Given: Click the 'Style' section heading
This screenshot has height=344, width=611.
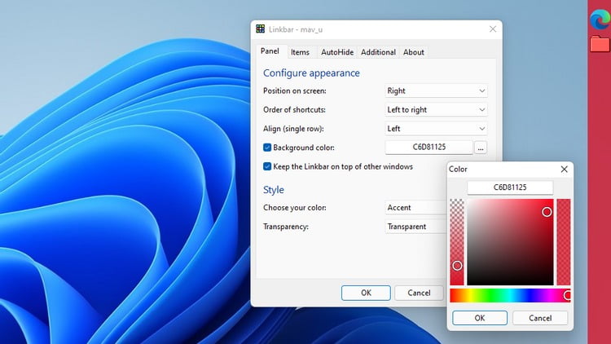Looking at the screenshot, I should [274, 190].
